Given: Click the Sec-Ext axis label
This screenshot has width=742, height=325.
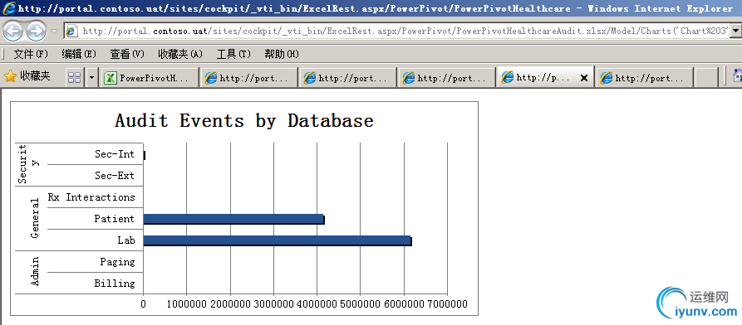Looking at the screenshot, I should pyautogui.click(x=115, y=176).
